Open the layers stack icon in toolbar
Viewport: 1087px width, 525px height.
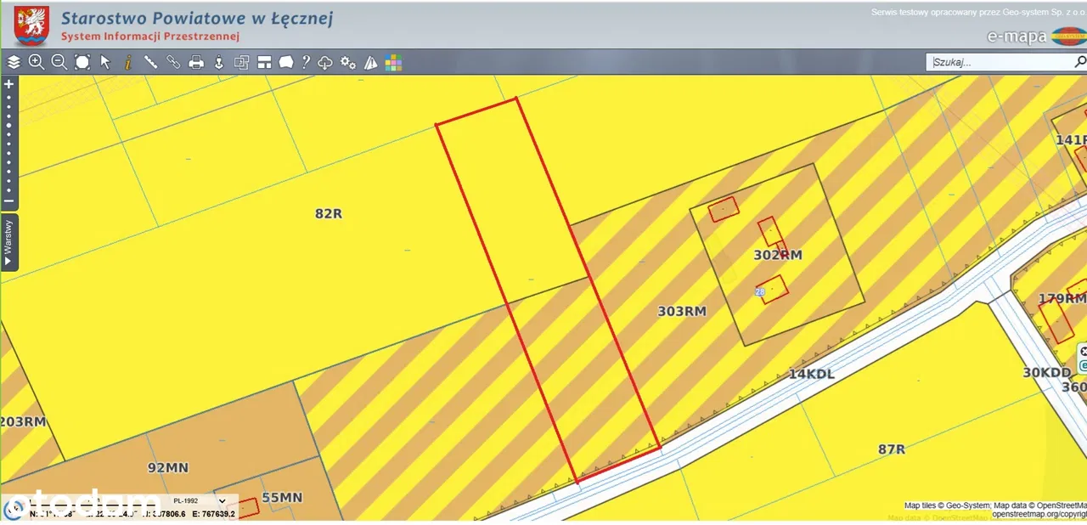click(14, 62)
